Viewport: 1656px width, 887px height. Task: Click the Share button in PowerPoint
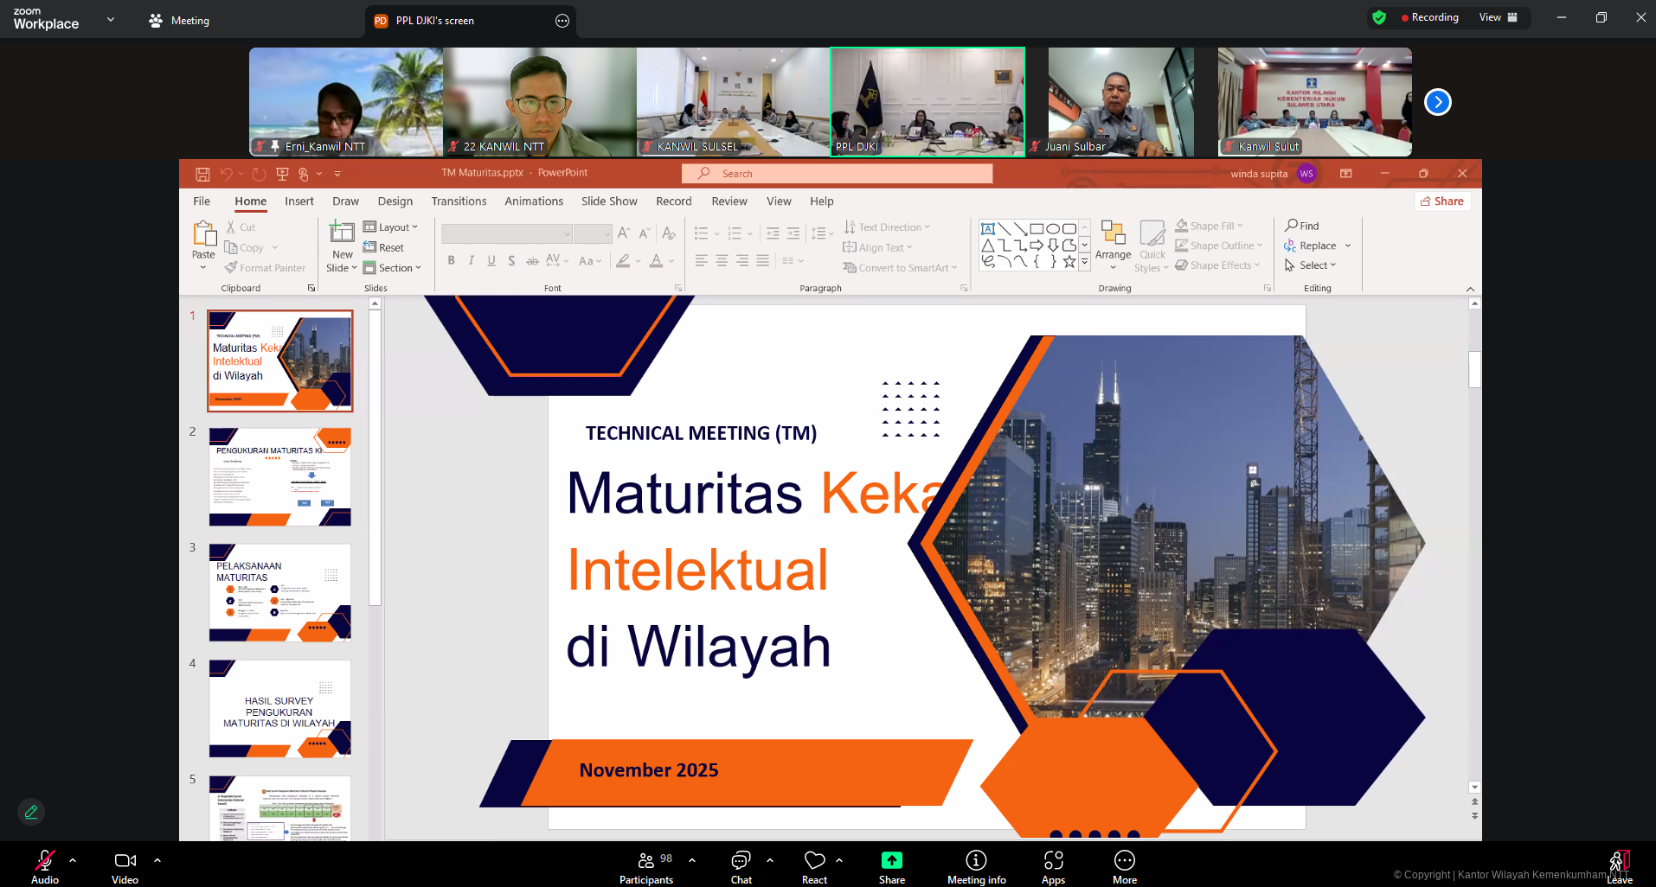click(x=1442, y=201)
